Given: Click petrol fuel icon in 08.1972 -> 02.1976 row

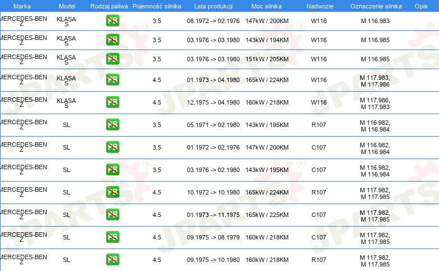Looking at the screenshot, I should (112, 20).
